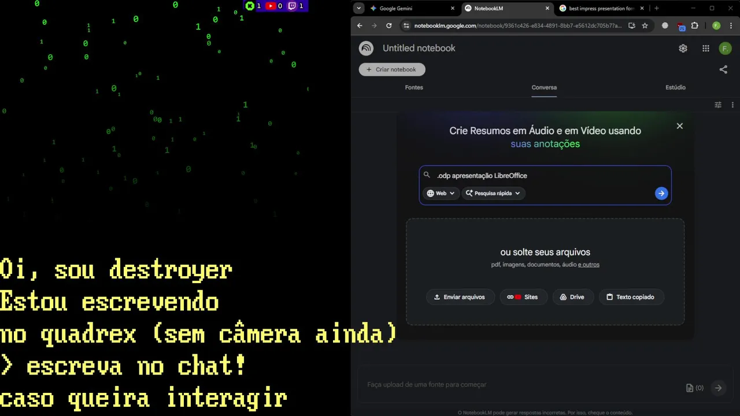This screenshot has width=740, height=416.
Task: Expand the Web source dropdown
Action: click(441, 194)
